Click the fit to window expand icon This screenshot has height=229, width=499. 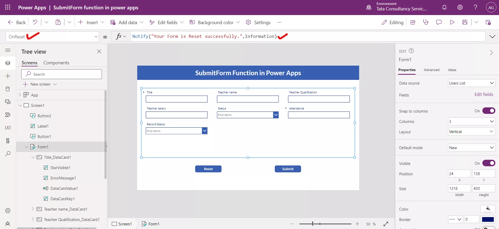[386, 224]
